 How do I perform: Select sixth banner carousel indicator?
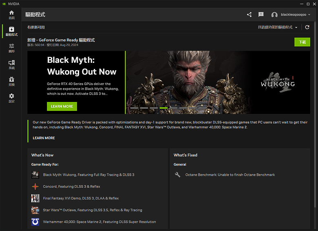pyautogui.click(x=183, y=108)
